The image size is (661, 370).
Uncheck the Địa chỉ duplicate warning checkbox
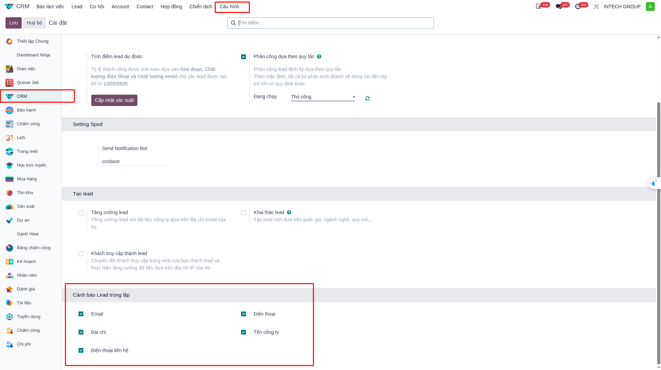pos(81,332)
